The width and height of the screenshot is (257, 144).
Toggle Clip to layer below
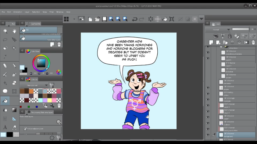(216, 36)
